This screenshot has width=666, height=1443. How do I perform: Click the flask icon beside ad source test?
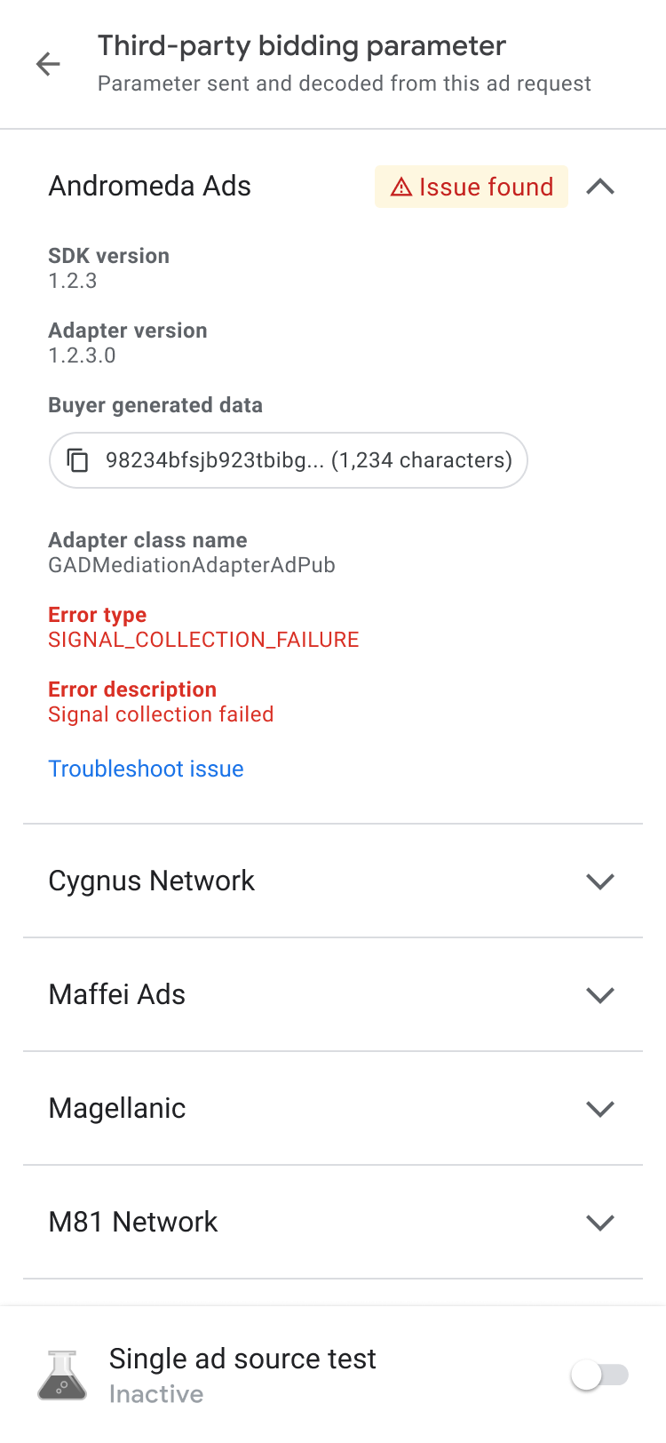click(62, 1375)
